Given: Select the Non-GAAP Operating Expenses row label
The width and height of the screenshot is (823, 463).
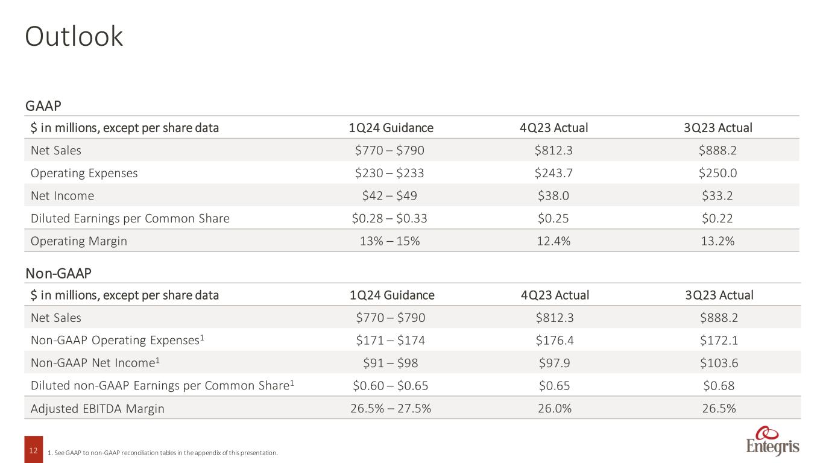Looking at the screenshot, I should pos(117,340).
